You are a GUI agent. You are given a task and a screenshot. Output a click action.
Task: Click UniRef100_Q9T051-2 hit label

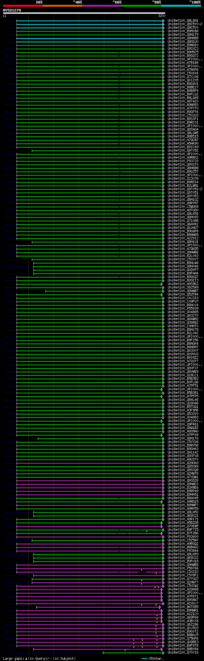pyautogui.click(x=185, y=189)
